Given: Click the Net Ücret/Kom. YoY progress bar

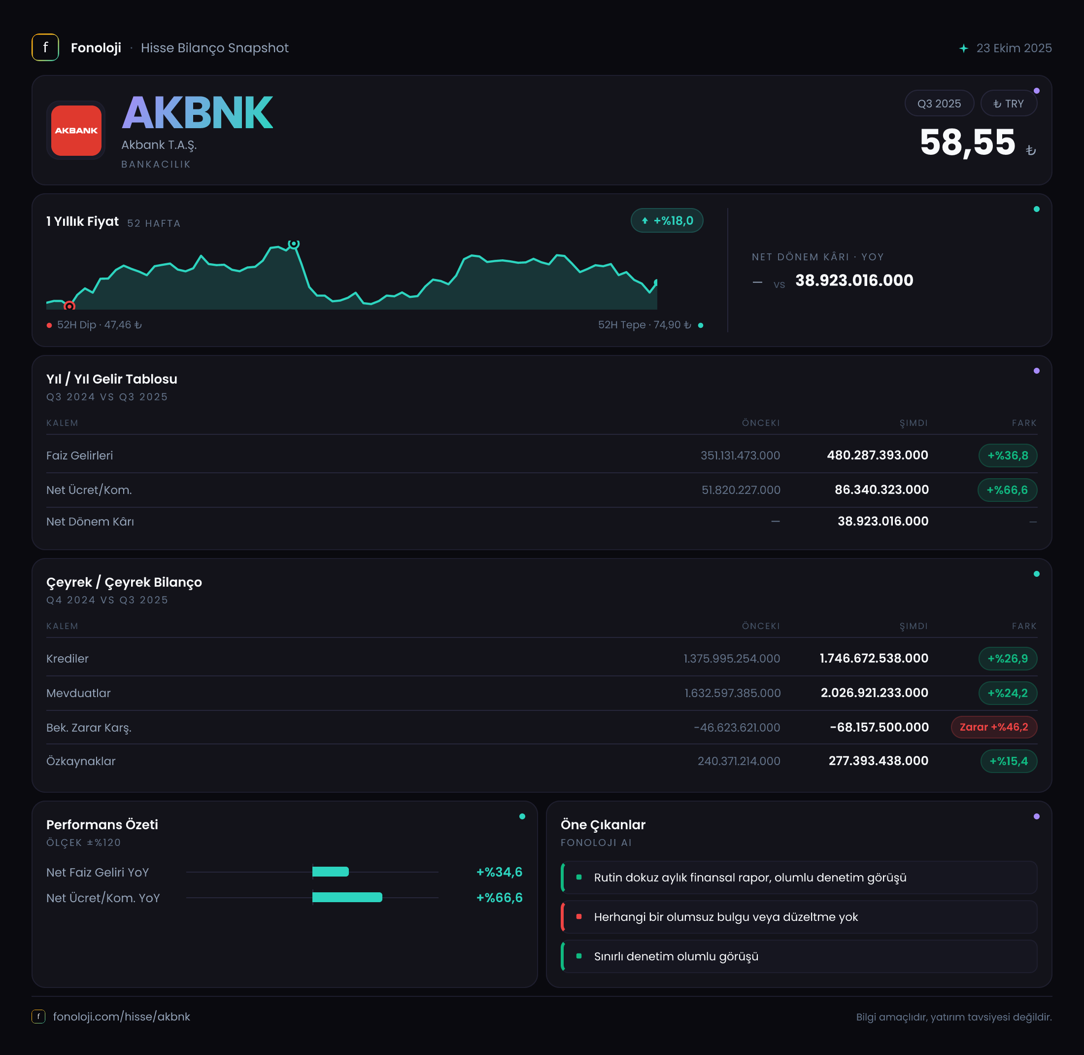Looking at the screenshot, I should (312, 897).
